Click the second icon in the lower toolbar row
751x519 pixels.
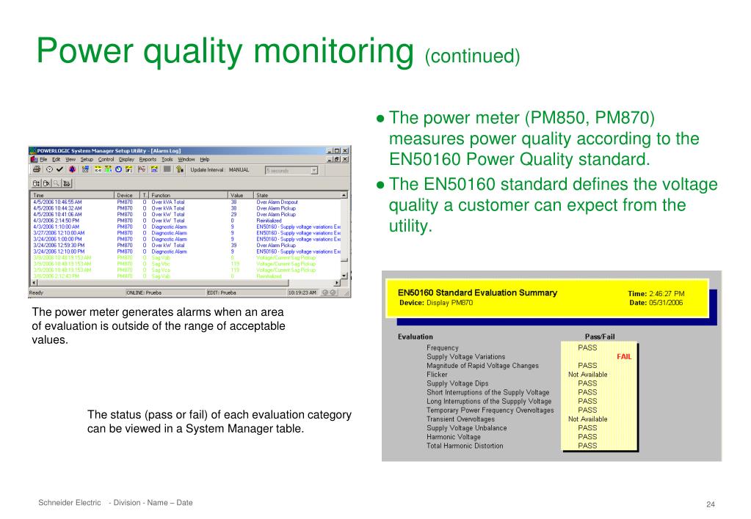coord(46,183)
